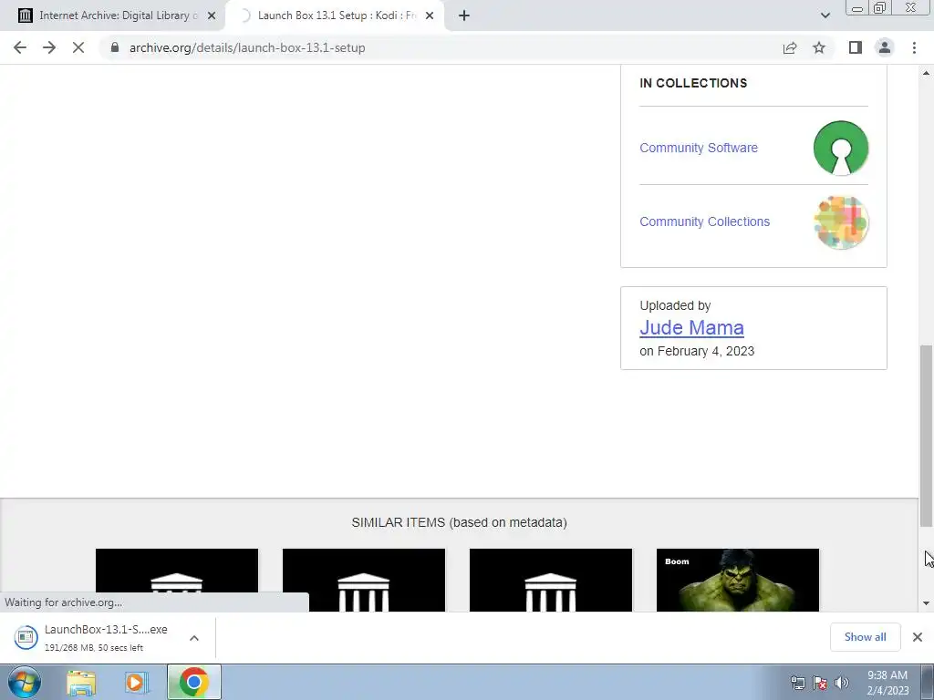Click Chrome taskbar icon
Image resolution: width=934 pixels, height=700 pixels.
tap(193, 682)
